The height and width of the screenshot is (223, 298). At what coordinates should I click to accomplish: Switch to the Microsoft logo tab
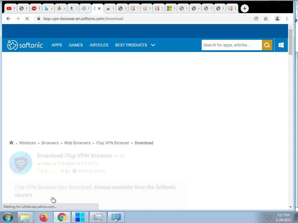pyautogui.click(x=171, y=8)
